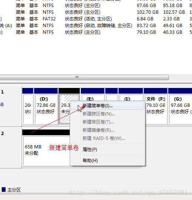Image resolution: width=192 pixels, height=200 pixels.
Task: Click the 102.70 GB capacity cell
Action: (148, 12)
